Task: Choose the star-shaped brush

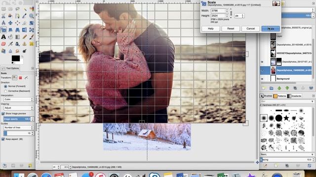Action: tap(286, 118)
